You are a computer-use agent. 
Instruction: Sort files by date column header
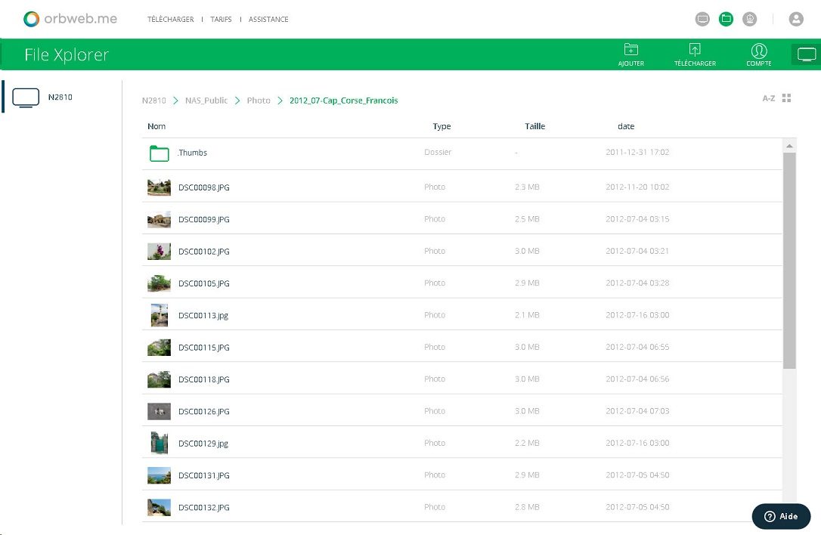(x=625, y=126)
